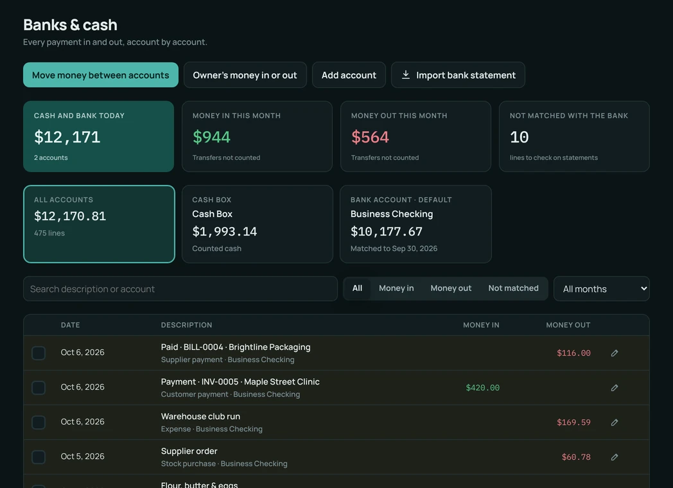Tick checkbox for Maple Street Clinic payment
This screenshot has height=488, width=673.
click(39, 388)
